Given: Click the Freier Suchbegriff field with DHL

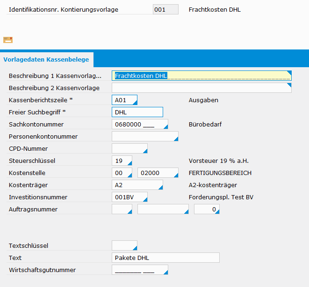Looking at the screenshot, I should [x=137, y=112].
